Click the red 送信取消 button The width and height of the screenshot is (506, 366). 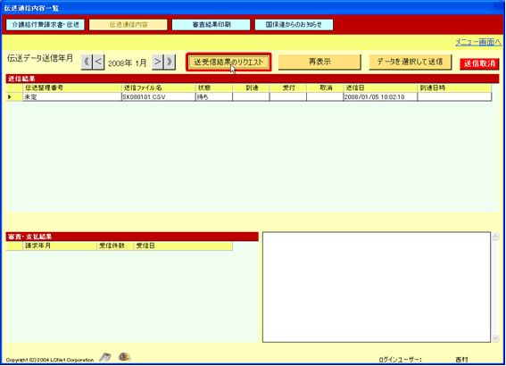click(479, 63)
